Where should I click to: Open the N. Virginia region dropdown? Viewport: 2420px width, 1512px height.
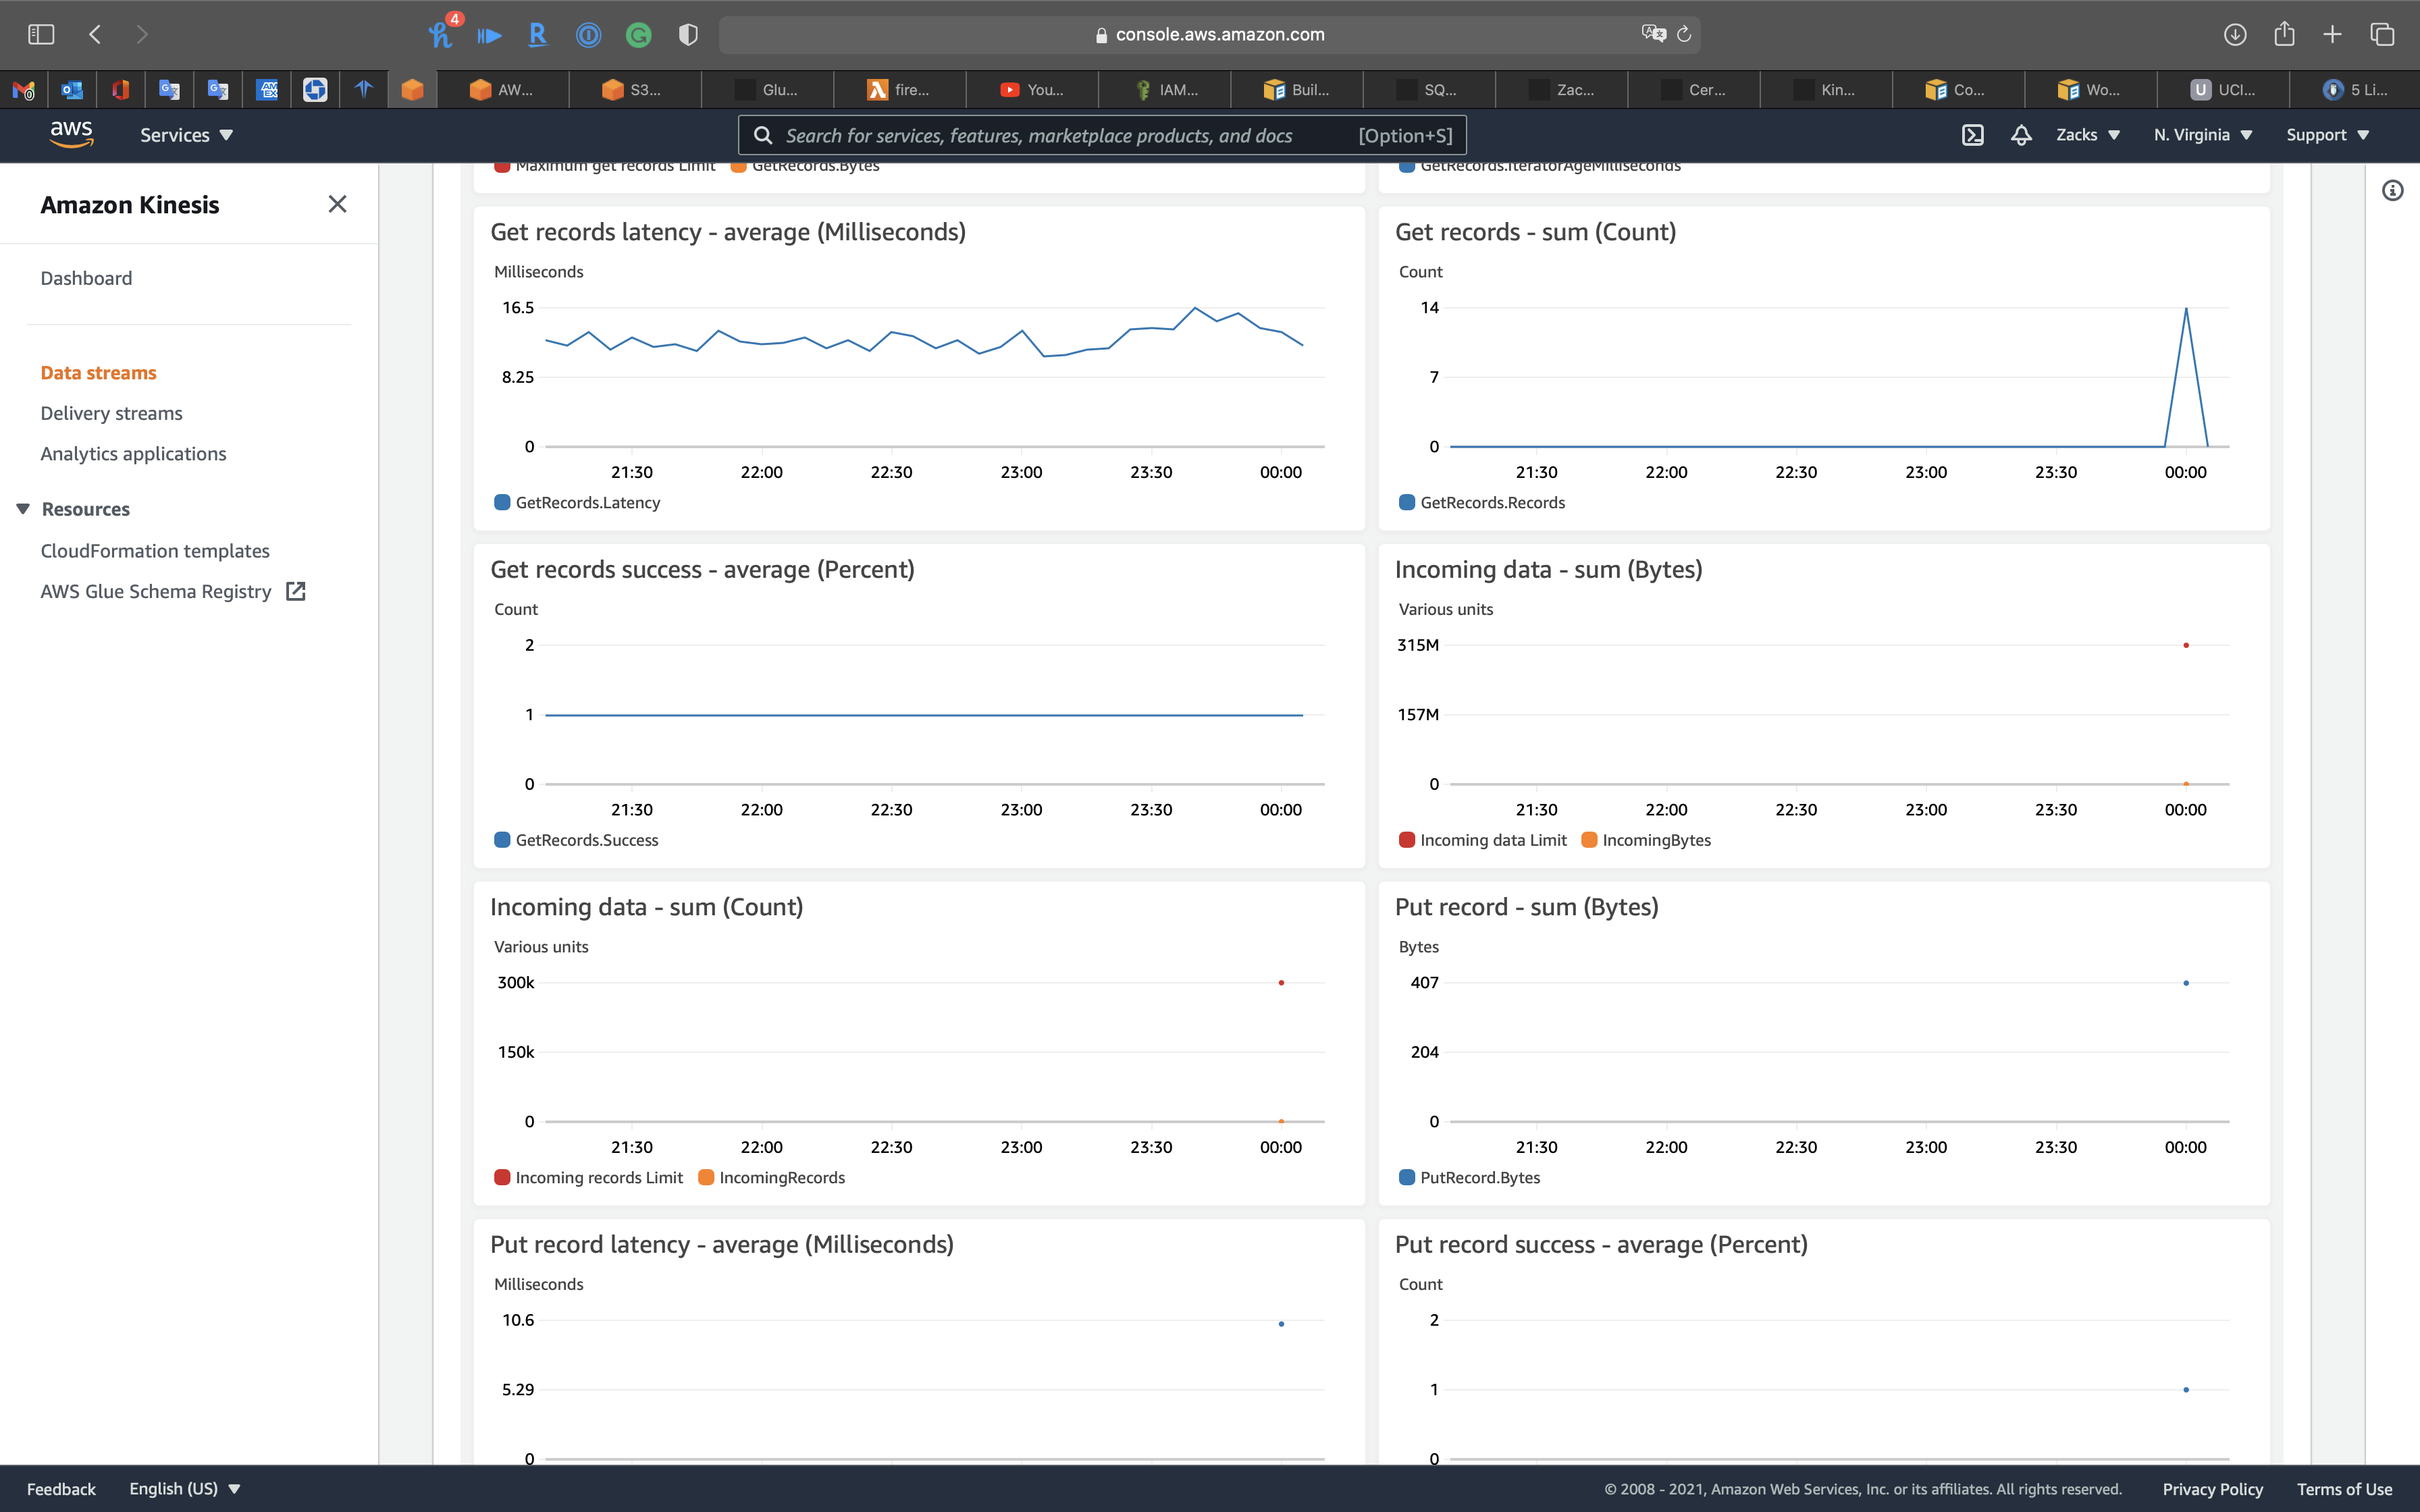tap(2202, 135)
